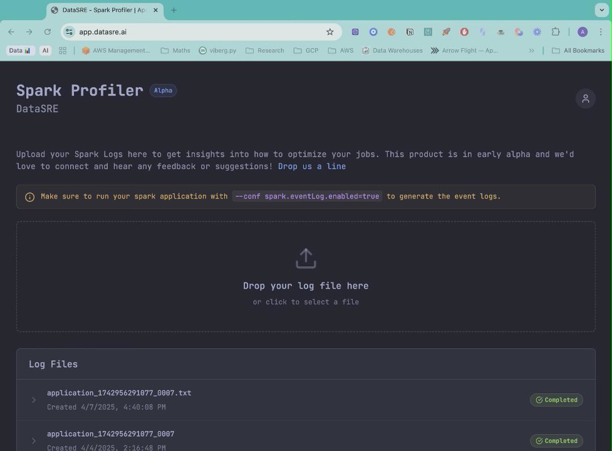Expand the application_1742956291077_0007 log row chevron
Screen dimensions: 612x451
[x=34, y=441]
